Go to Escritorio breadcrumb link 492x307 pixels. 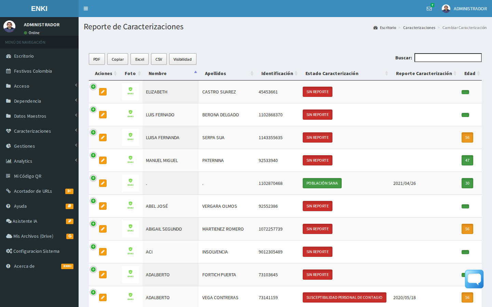coord(385,28)
